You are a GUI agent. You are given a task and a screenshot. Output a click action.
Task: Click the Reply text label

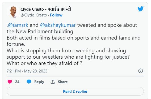coord(39,82)
